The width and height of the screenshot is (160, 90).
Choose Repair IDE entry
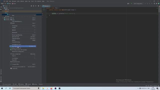click(23, 60)
